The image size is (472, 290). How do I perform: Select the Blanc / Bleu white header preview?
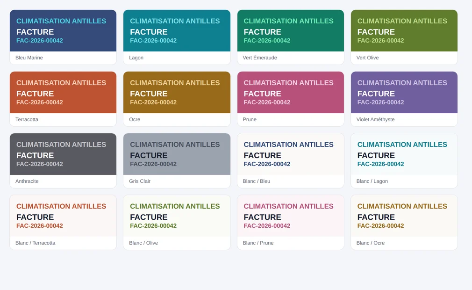tap(291, 154)
